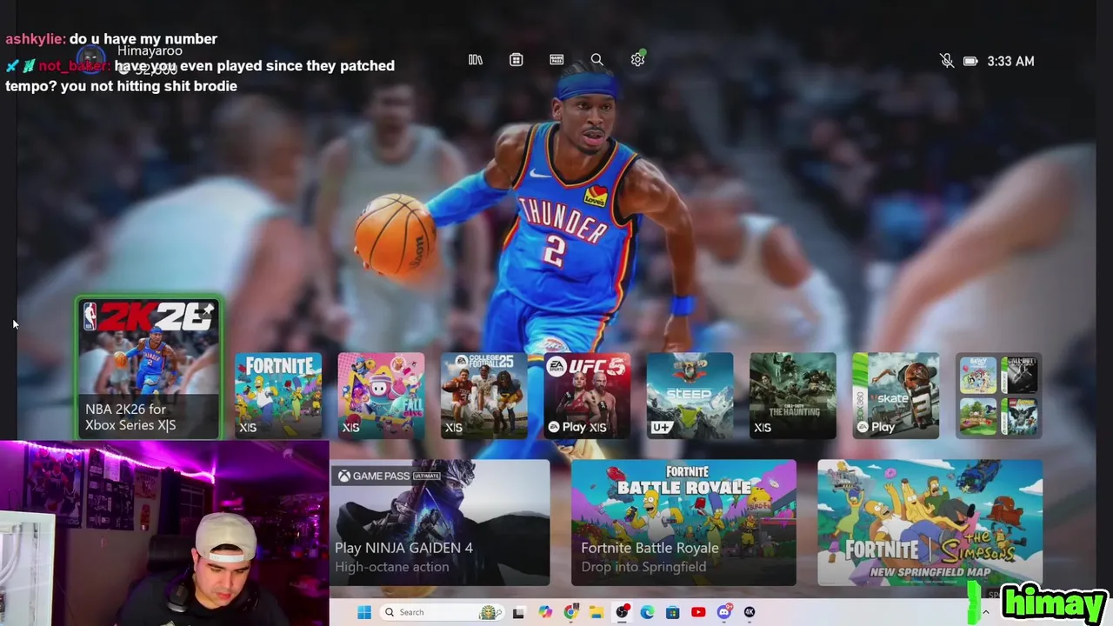This screenshot has height=626, width=1113.
Task: Open Fortnite Simpsons New Springfield Map card
Action: 930,522
